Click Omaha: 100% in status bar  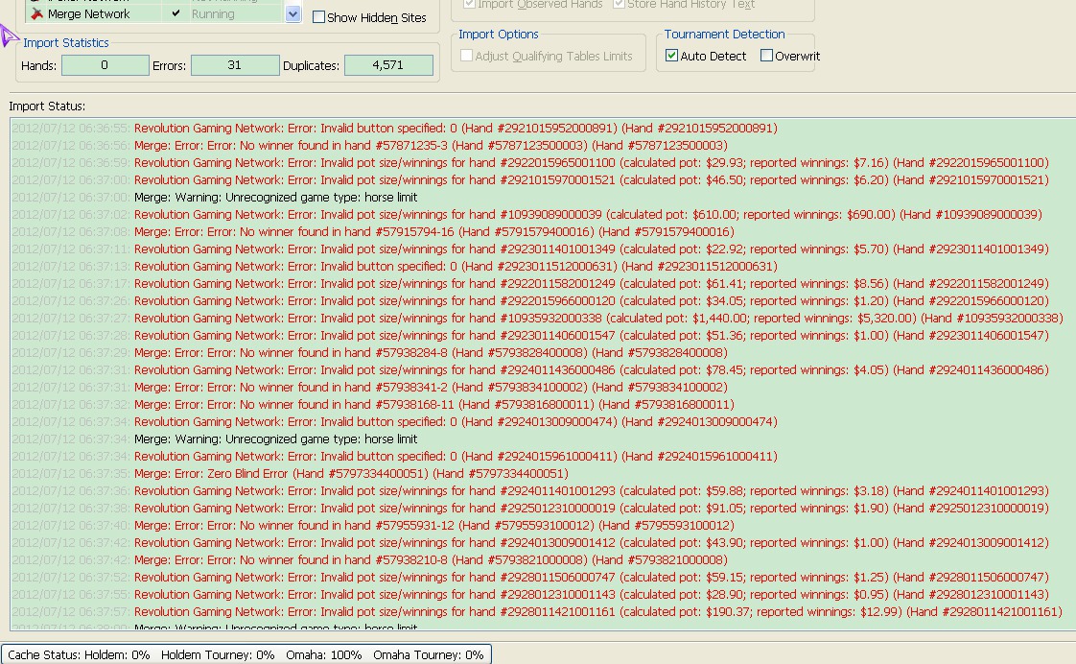[x=324, y=654]
